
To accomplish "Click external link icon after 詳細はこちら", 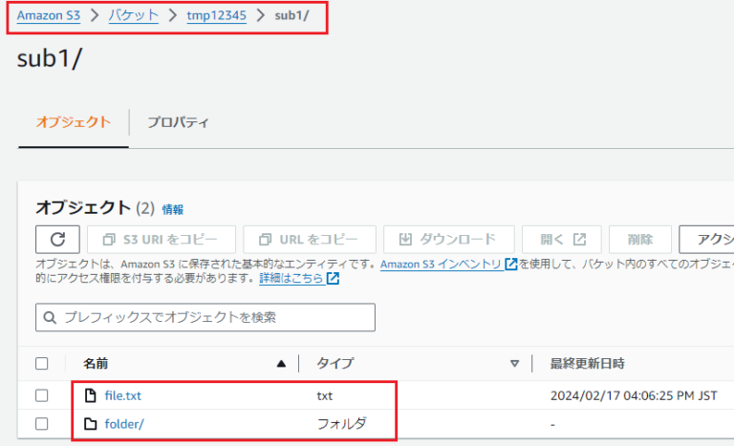I will (x=333, y=279).
